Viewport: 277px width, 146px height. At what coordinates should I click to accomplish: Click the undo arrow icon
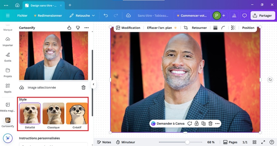(x=106, y=16)
